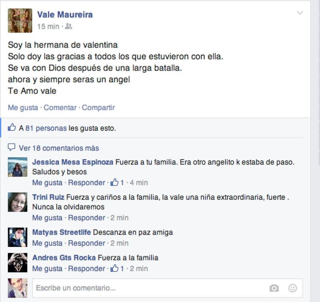The image size is (320, 302).
Task: Open the emoji smiley picker
Action: click(x=292, y=288)
